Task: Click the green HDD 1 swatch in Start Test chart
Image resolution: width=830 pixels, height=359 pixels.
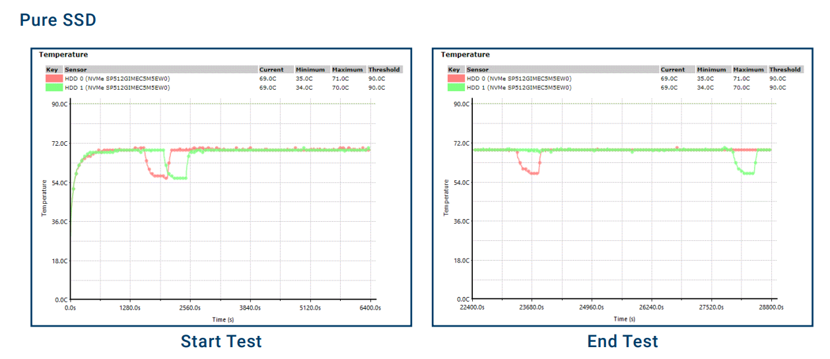Action: [53, 87]
